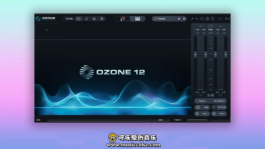Click the left input gain fader handle
This screenshot has height=149, width=265.
click(195, 54)
